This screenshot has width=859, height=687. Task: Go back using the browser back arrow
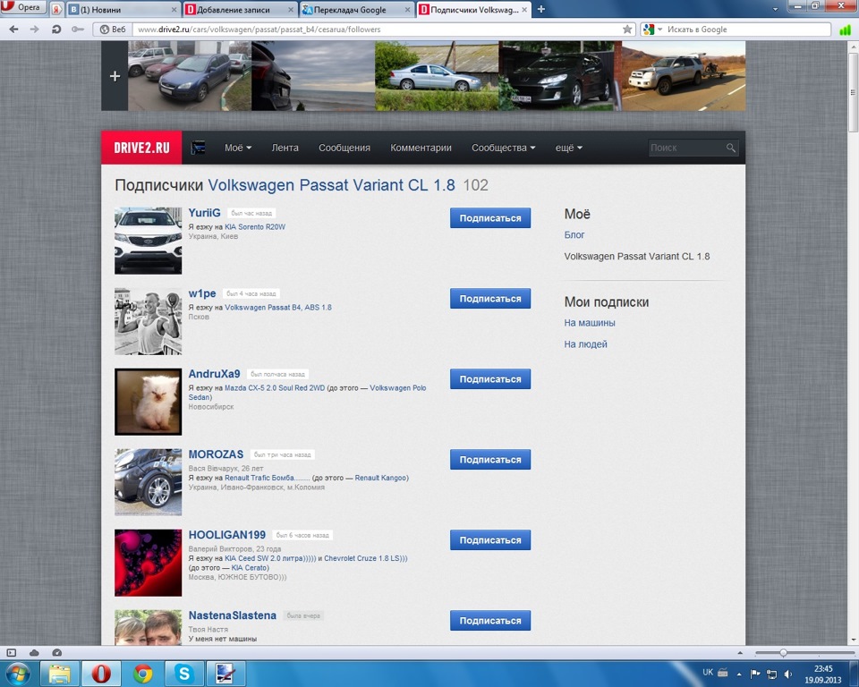pyautogui.click(x=13, y=30)
